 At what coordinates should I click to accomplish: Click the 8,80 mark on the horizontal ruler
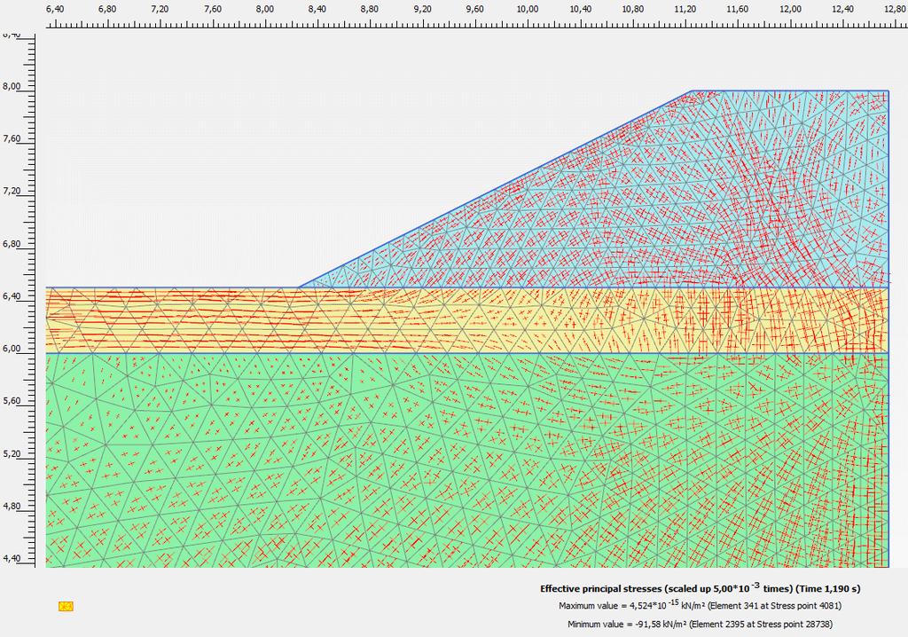click(370, 9)
